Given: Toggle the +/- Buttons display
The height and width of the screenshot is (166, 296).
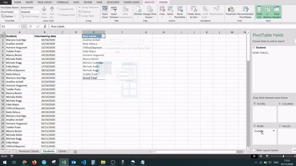Looking at the screenshot, I should [267, 12].
